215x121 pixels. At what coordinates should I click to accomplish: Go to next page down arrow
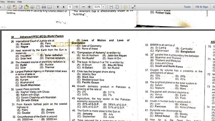63,7
